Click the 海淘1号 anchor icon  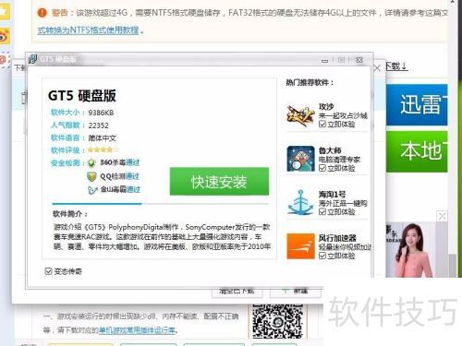click(x=300, y=202)
